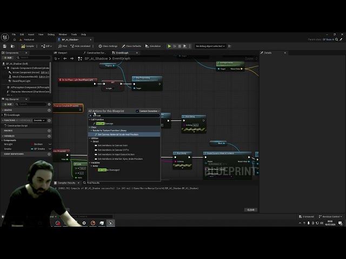346x259 pixels.
Task: Collapse the Capsule Component tree row
Action: tap(5, 68)
